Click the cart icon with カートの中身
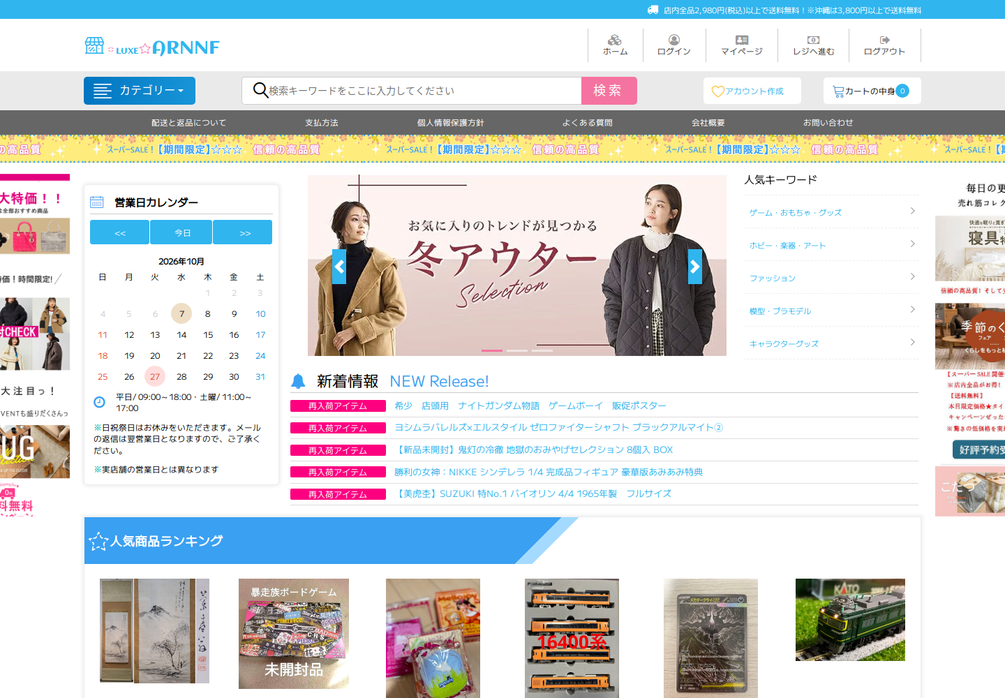1005x698 pixels. [x=838, y=91]
